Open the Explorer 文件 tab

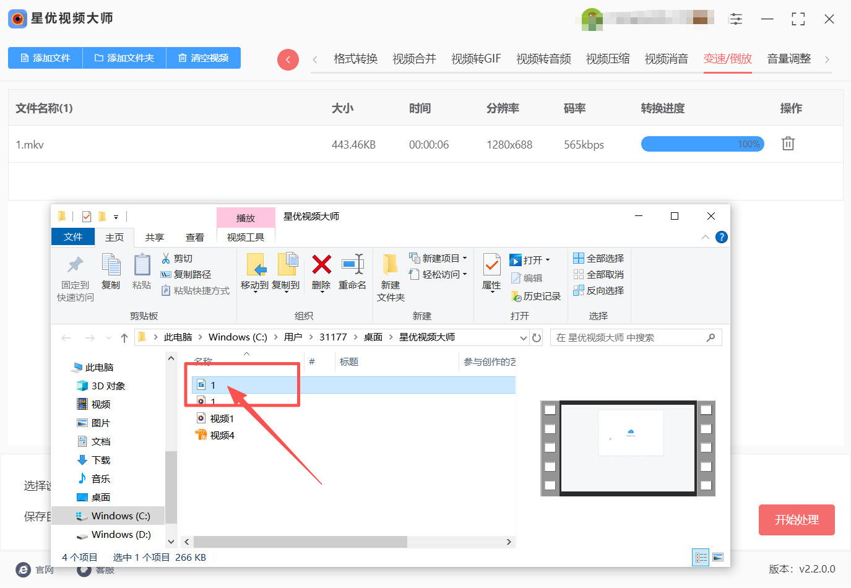(x=73, y=237)
